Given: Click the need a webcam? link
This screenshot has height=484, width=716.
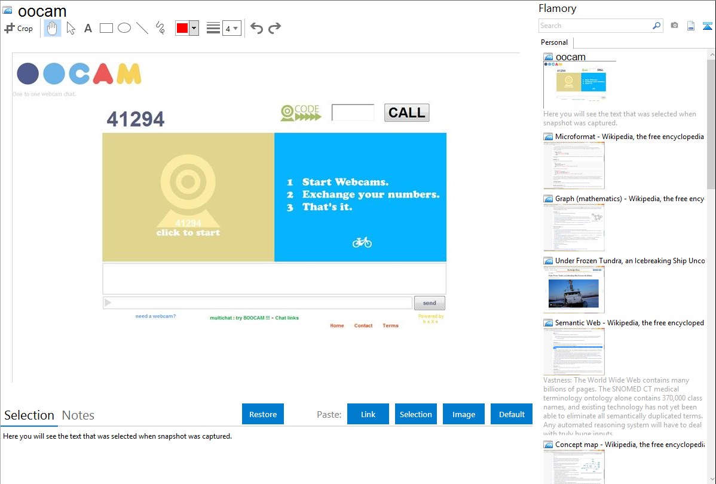Looking at the screenshot, I should [x=155, y=316].
